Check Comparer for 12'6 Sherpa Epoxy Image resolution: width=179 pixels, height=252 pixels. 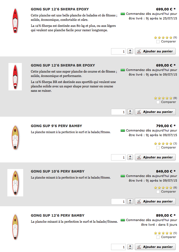tap(158, 42)
